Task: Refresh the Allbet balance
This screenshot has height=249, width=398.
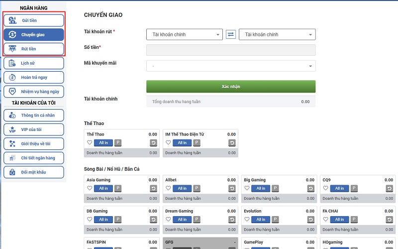Action: [x=232, y=189]
